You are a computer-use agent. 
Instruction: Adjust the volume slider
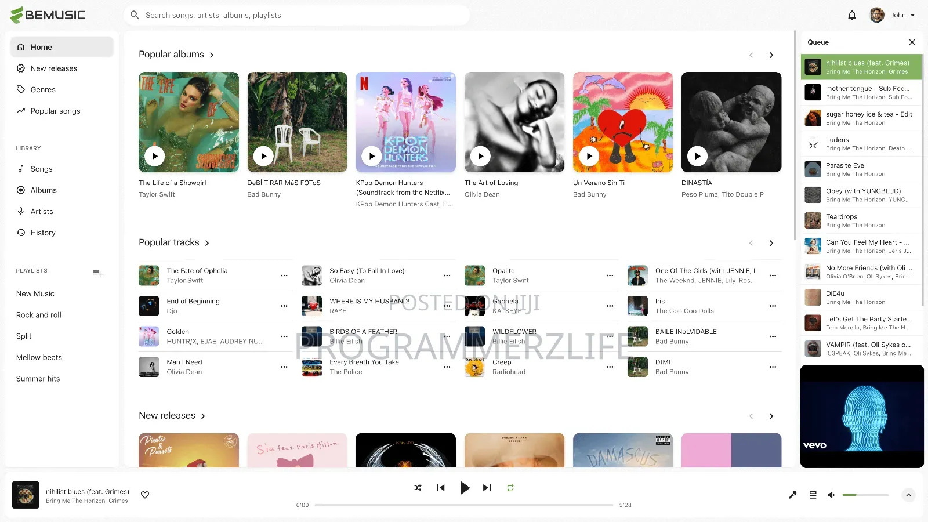click(865, 495)
